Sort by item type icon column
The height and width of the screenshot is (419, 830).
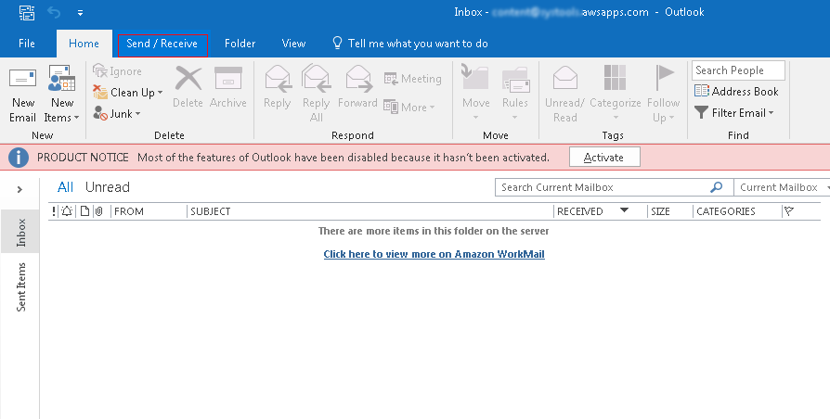tap(84, 211)
